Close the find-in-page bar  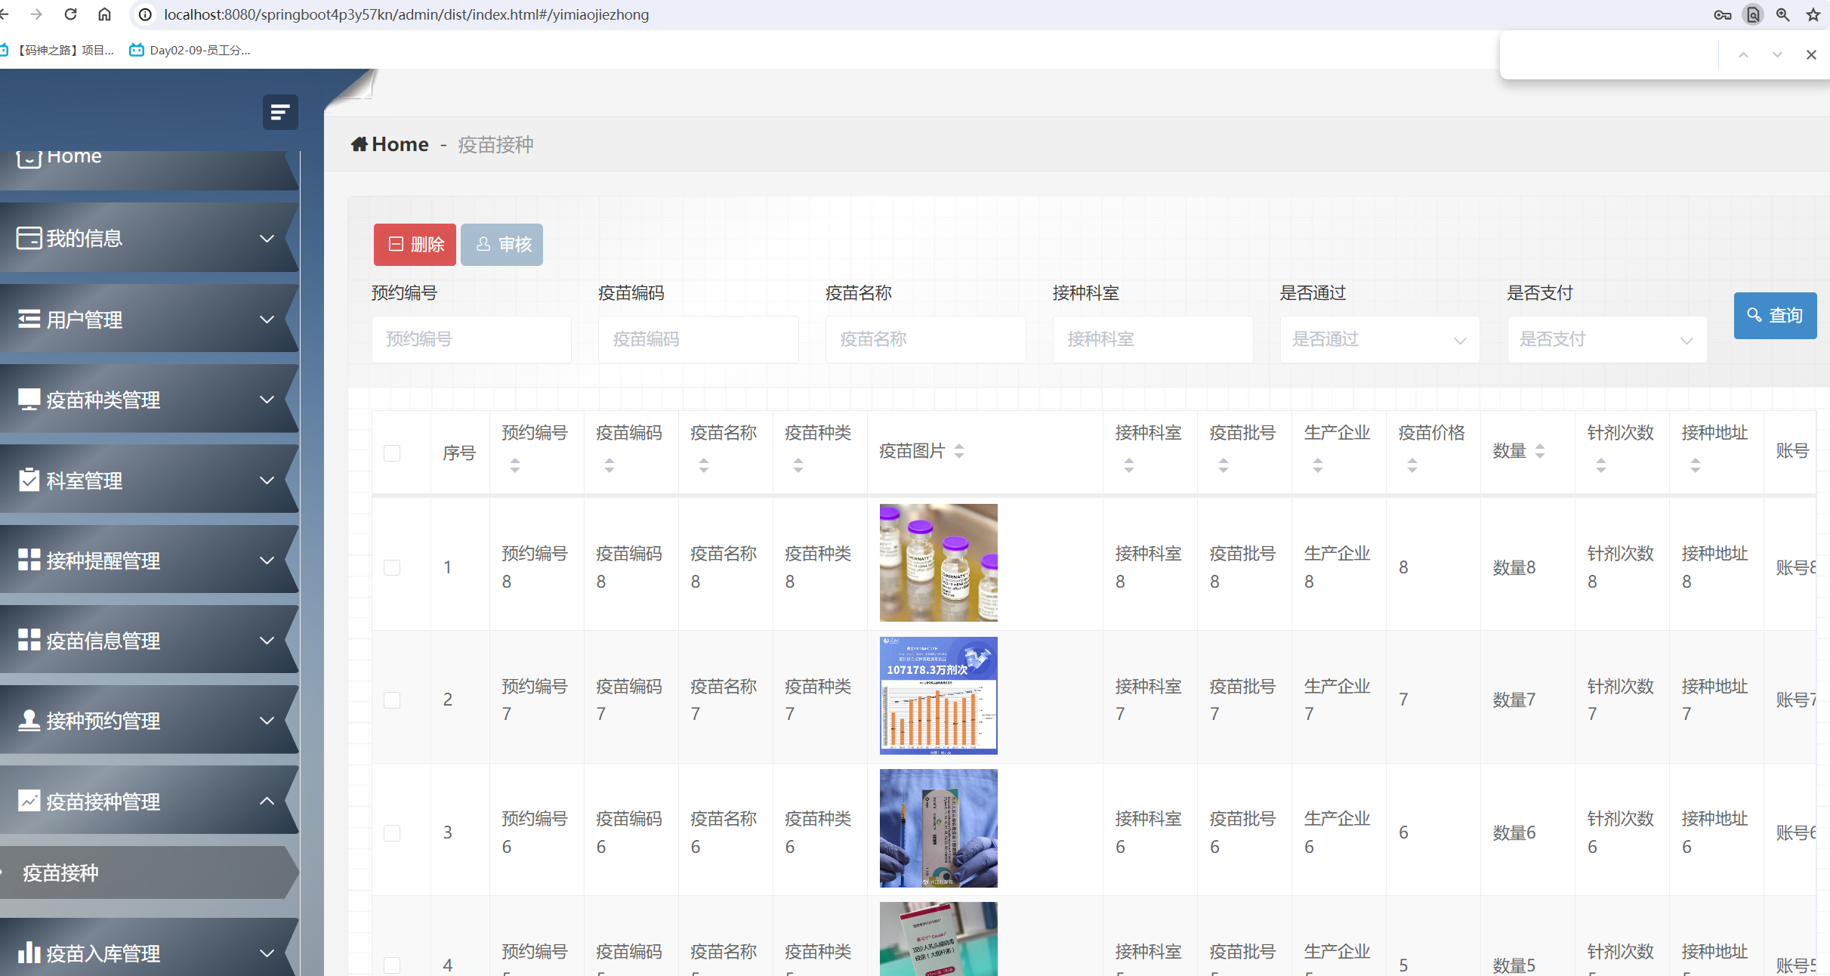tap(1811, 54)
